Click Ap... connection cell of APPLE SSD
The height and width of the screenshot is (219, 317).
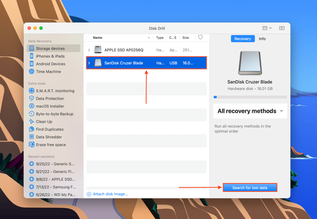[x=173, y=50]
